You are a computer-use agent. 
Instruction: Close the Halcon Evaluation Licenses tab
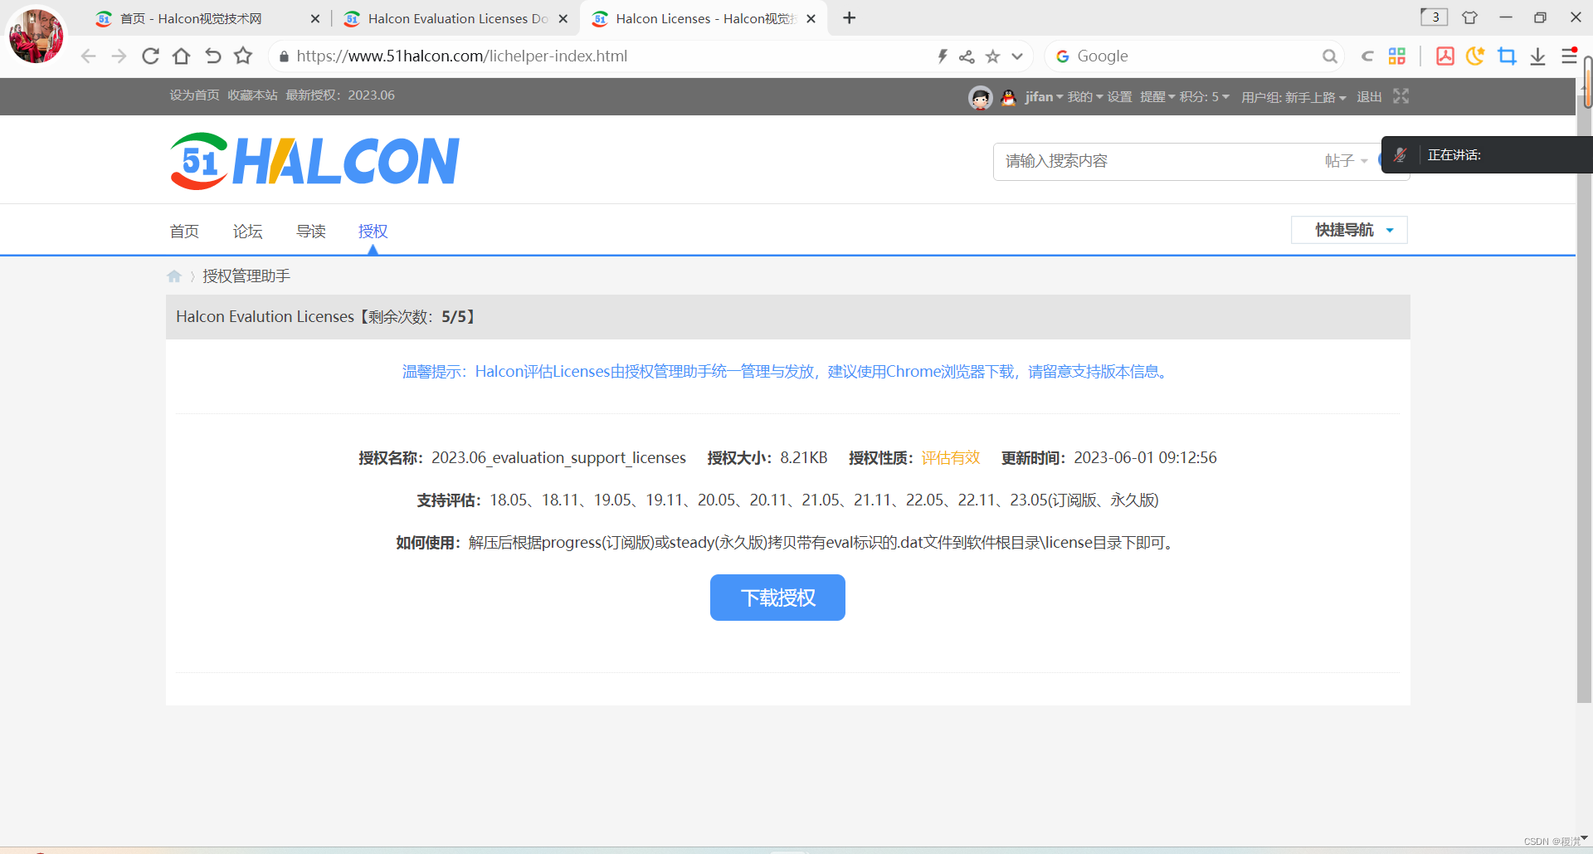coord(563,18)
